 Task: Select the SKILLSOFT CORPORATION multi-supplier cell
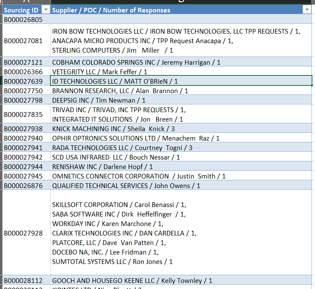pyautogui.click(x=181, y=232)
